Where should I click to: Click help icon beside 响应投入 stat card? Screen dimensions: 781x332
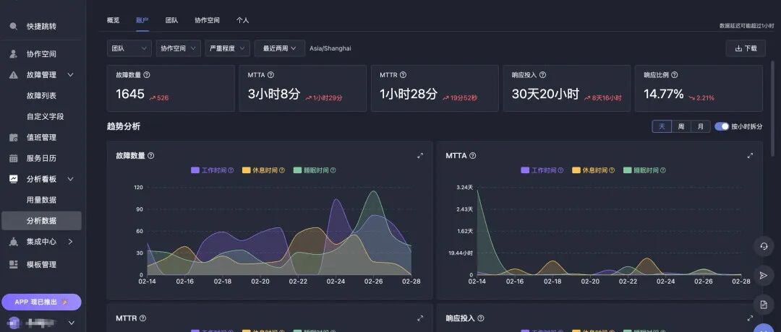pos(542,75)
